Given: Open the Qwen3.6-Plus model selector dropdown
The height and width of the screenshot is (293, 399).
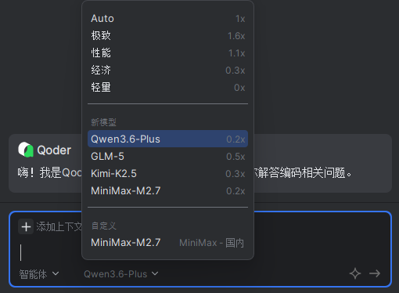Looking at the screenshot, I should [121, 274].
